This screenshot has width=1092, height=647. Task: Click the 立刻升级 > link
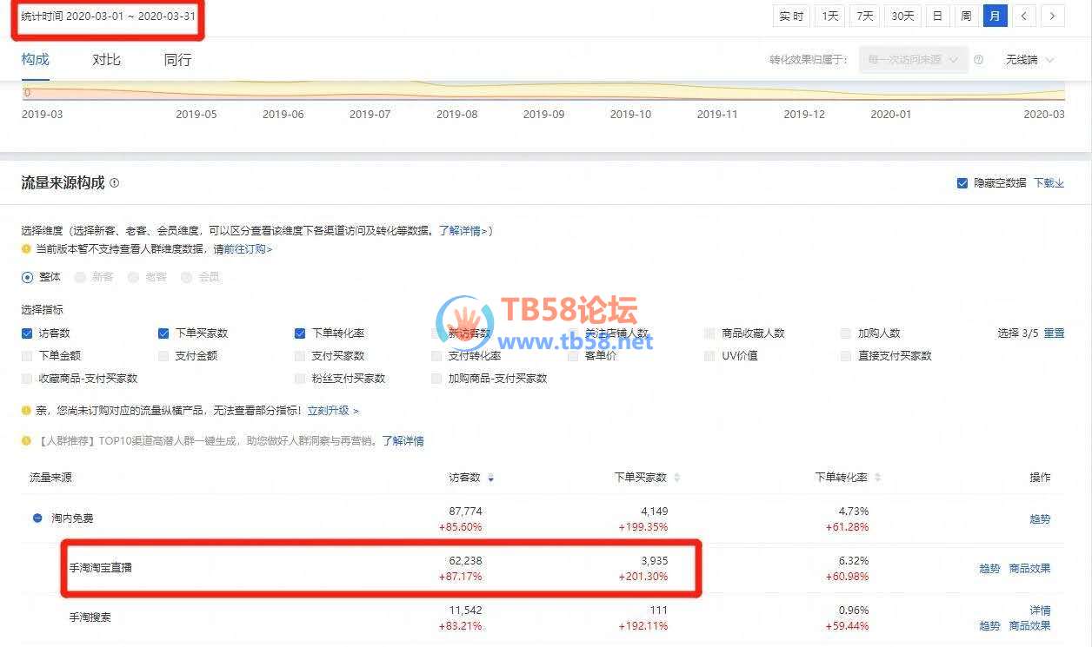333,410
